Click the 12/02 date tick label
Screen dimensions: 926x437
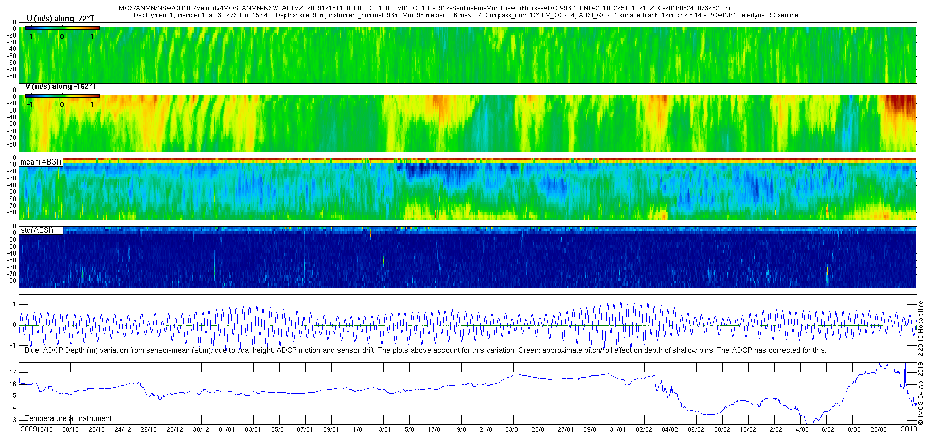pos(774,430)
